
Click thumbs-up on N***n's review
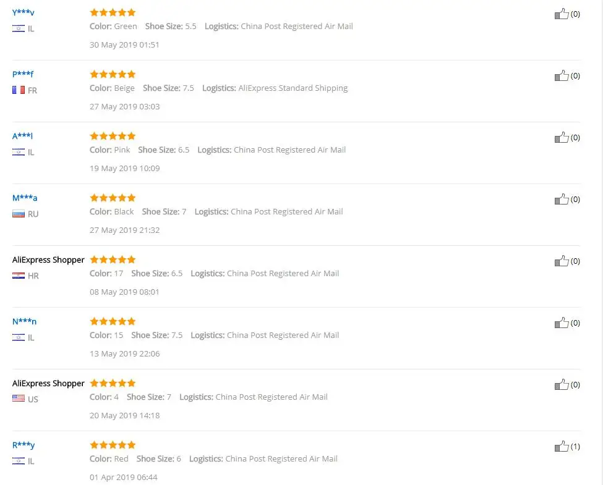562,323
